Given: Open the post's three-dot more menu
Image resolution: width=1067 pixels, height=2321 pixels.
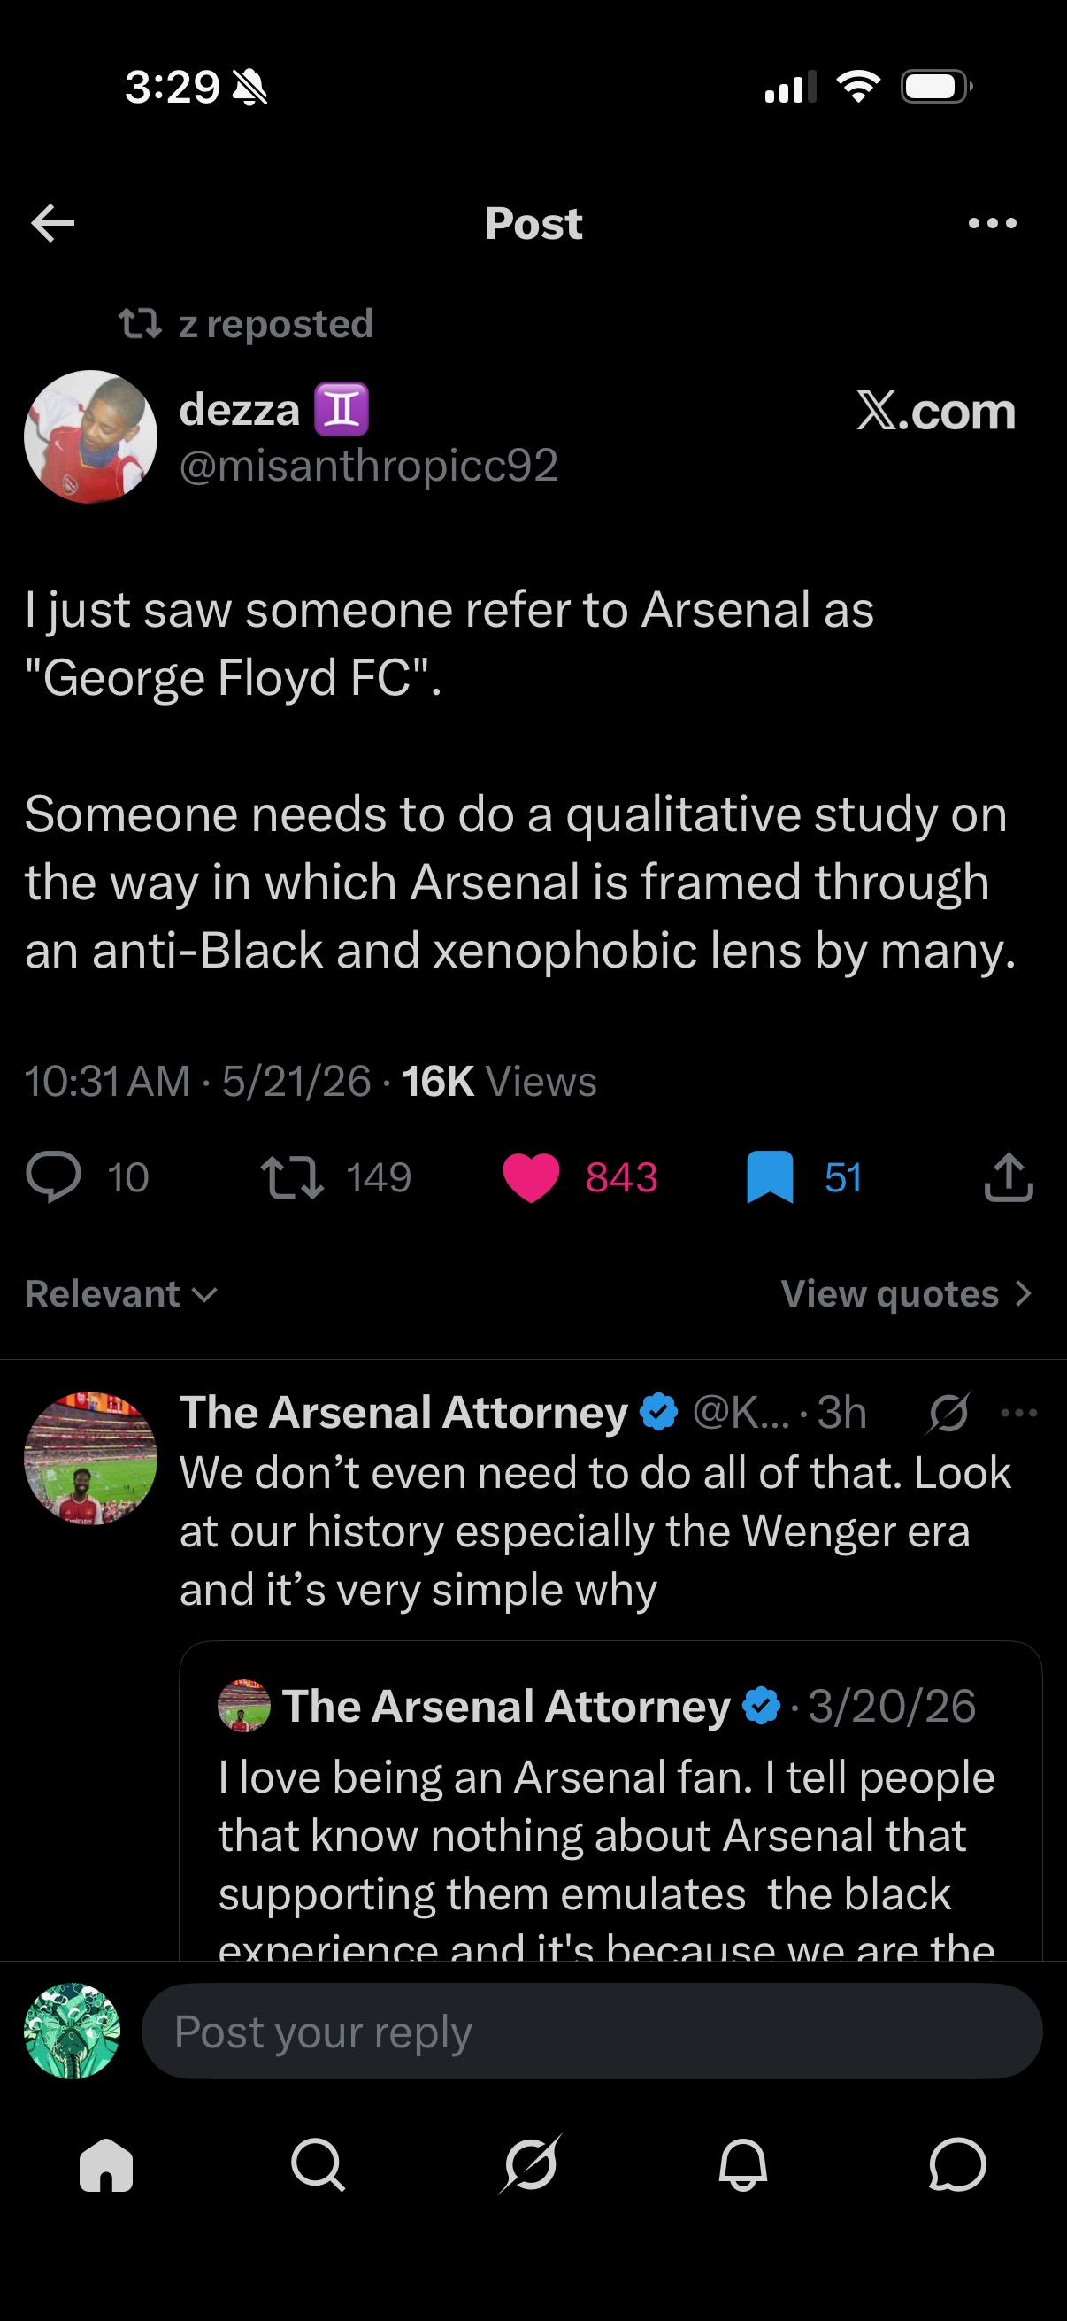Looking at the screenshot, I should (x=993, y=223).
